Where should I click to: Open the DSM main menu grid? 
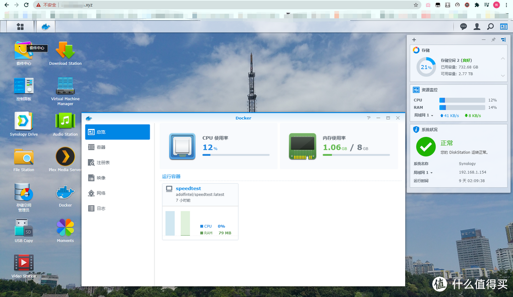click(20, 27)
